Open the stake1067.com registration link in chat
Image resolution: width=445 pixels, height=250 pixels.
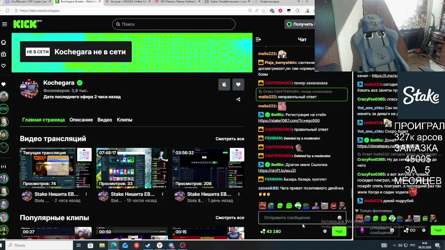click(289, 120)
